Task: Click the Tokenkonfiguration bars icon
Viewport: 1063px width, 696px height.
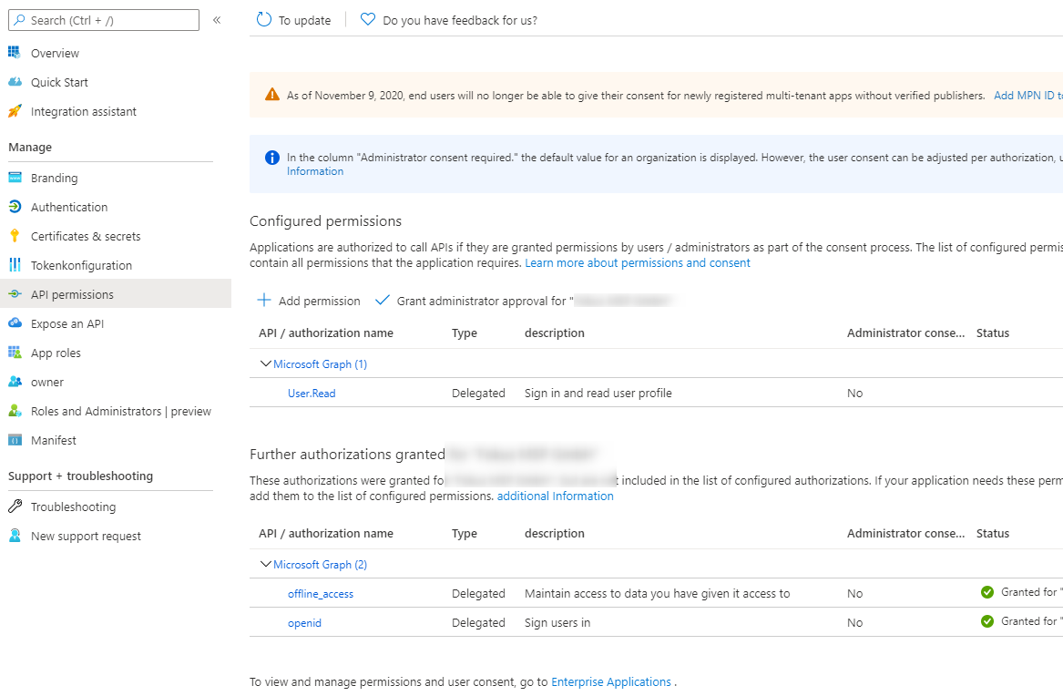Action: point(15,265)
